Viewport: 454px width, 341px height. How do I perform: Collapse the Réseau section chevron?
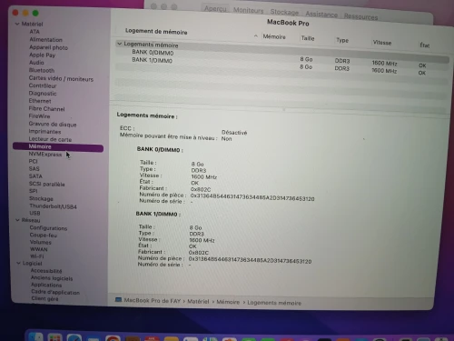pyautogui.click(x=17, y=220)
